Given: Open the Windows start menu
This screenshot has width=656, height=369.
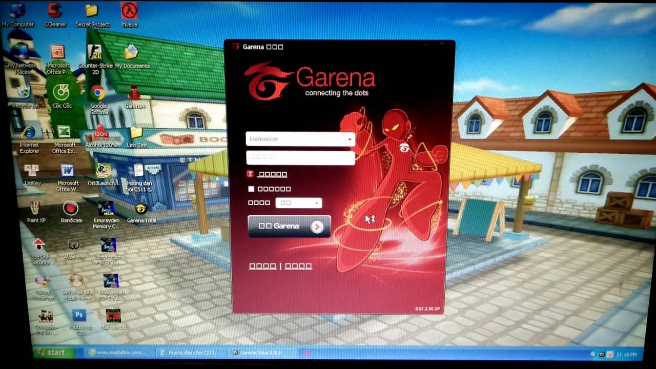Looking at the screenshot, I should pos(54,353).
